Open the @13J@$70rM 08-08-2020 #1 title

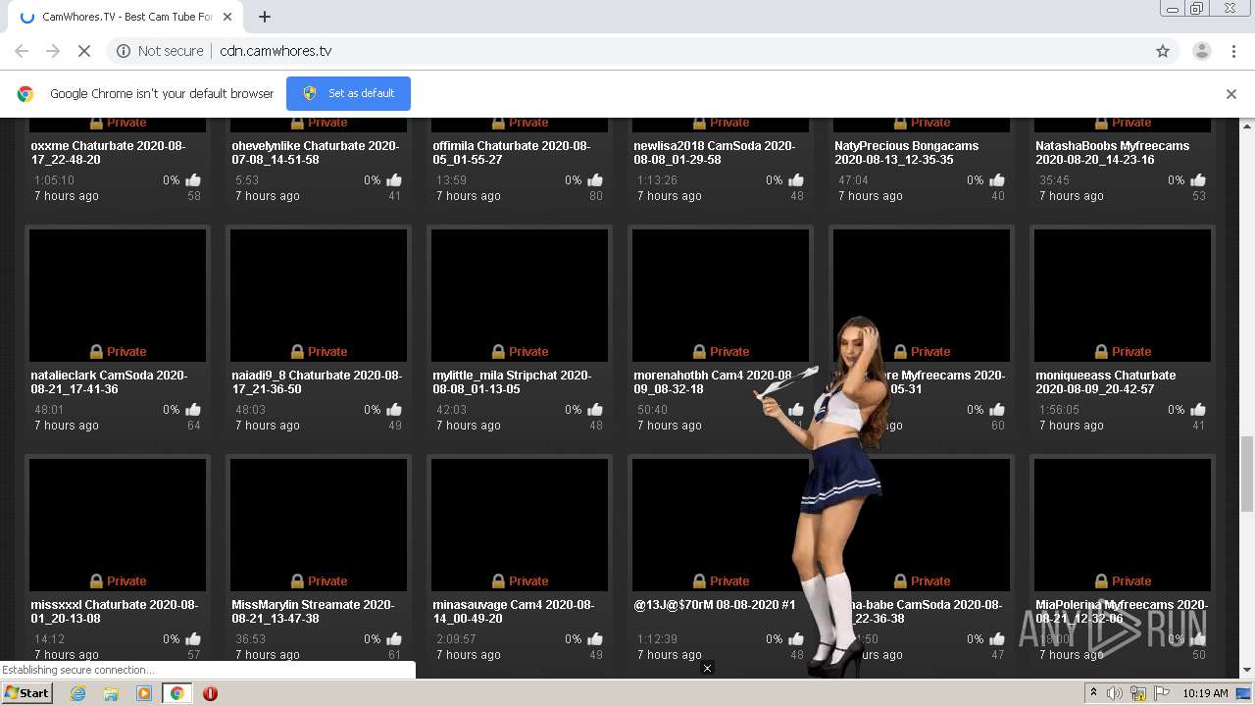(715, 605)
